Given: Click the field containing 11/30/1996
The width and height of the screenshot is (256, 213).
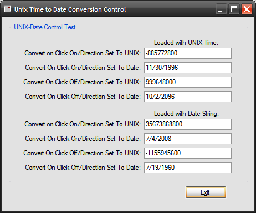Looking at the screenshot, I should pyautogui.click(x=188, y=68).
